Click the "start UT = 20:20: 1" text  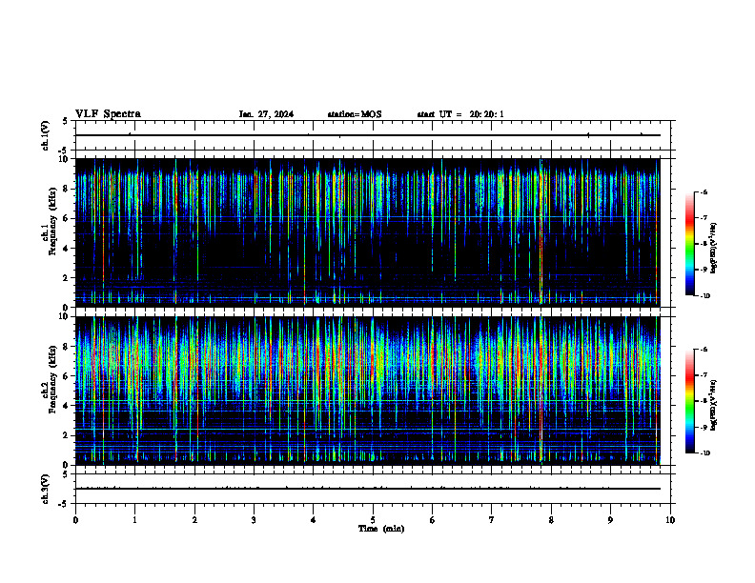[x=460, y=114]
